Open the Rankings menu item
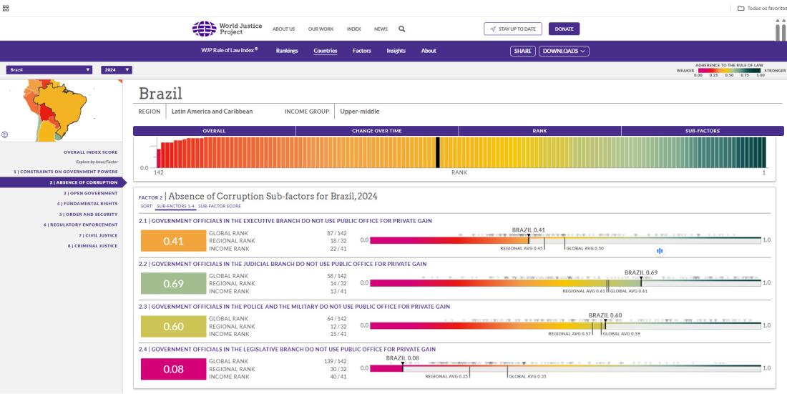This screenshot has height=394, width=787. (x=287, y=51)
